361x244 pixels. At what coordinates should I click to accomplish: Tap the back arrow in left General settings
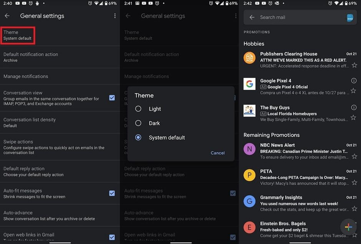pyautogui.click(x=7, y=16)
